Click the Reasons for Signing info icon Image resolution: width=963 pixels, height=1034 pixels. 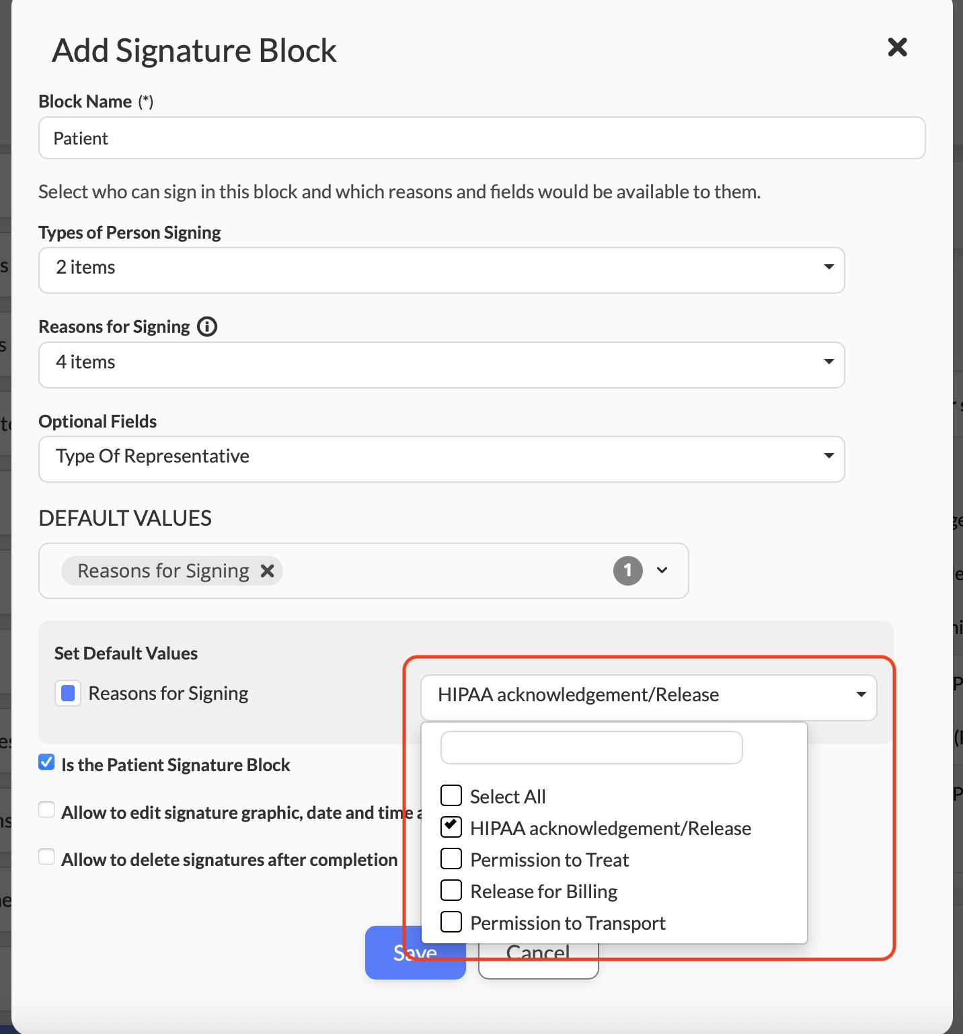207,327
